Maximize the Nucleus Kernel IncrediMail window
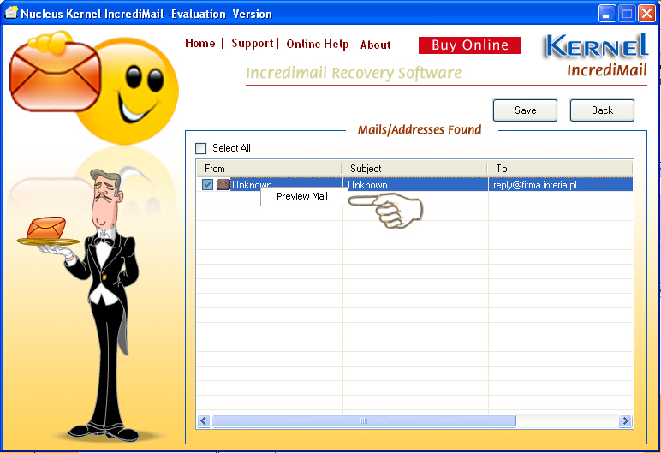The height and width of the screenshot is (453, 661). click(x=627, y=14)
